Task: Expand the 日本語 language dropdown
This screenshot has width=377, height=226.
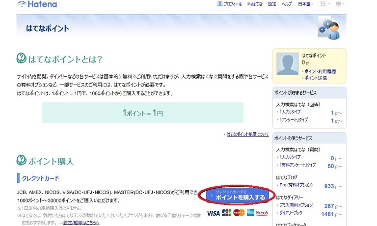Action: 306,4
